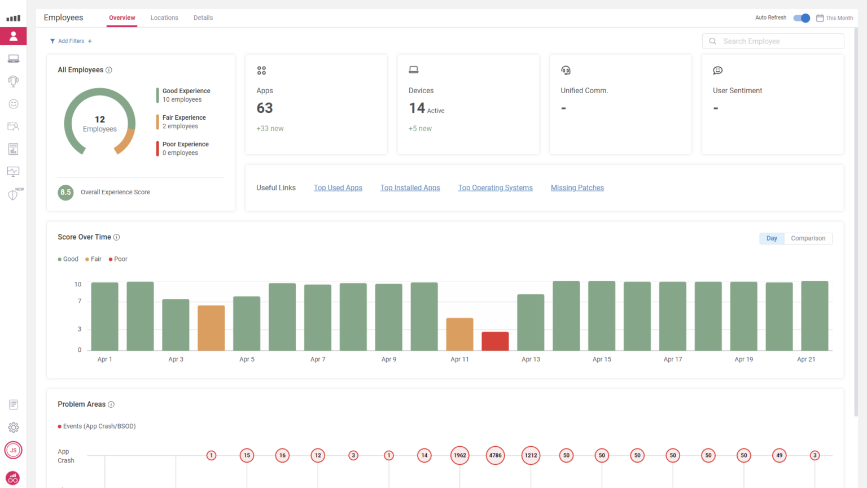Select the Devices laptop icon in the sidebar
Screen dimensions: 867x488
pyautogui.click(x=13, y=58)
